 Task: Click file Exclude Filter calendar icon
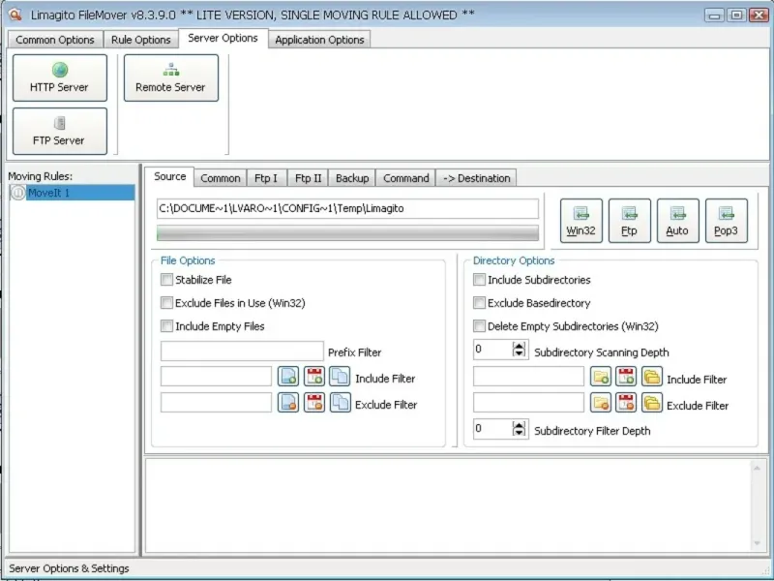pos(313,403)
